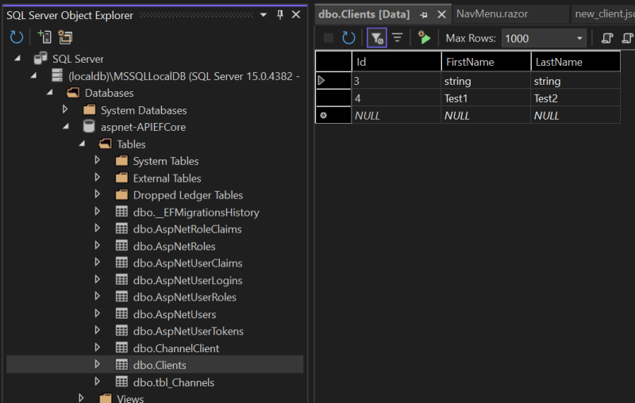This screenshot has height=403, width=635.
Task: Toggle the filter button in data toolbar
Action: (x=376, y=38)
